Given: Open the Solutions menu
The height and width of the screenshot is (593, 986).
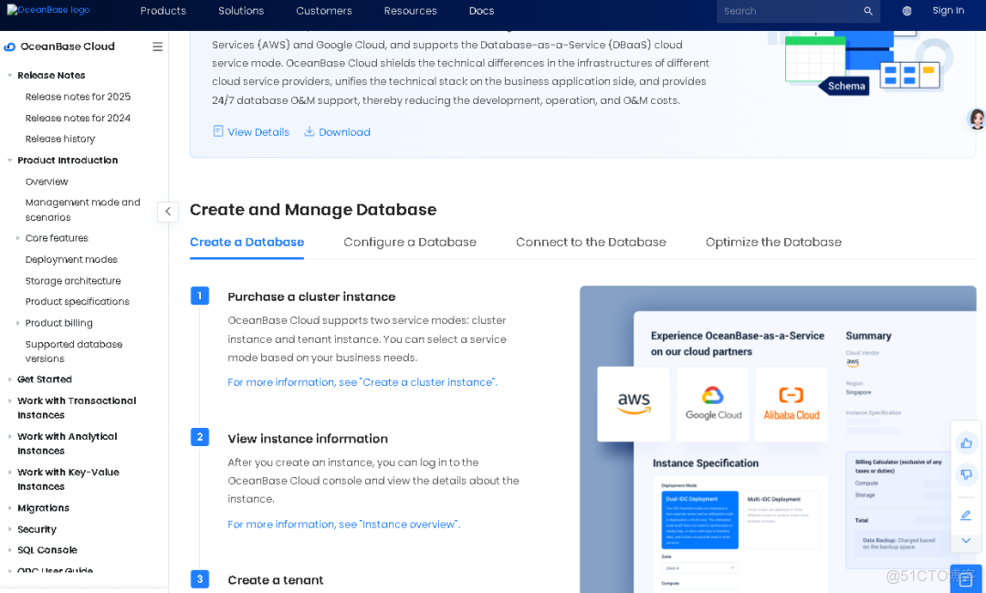Looking at the screenshot, I should [x=240, y=11].
